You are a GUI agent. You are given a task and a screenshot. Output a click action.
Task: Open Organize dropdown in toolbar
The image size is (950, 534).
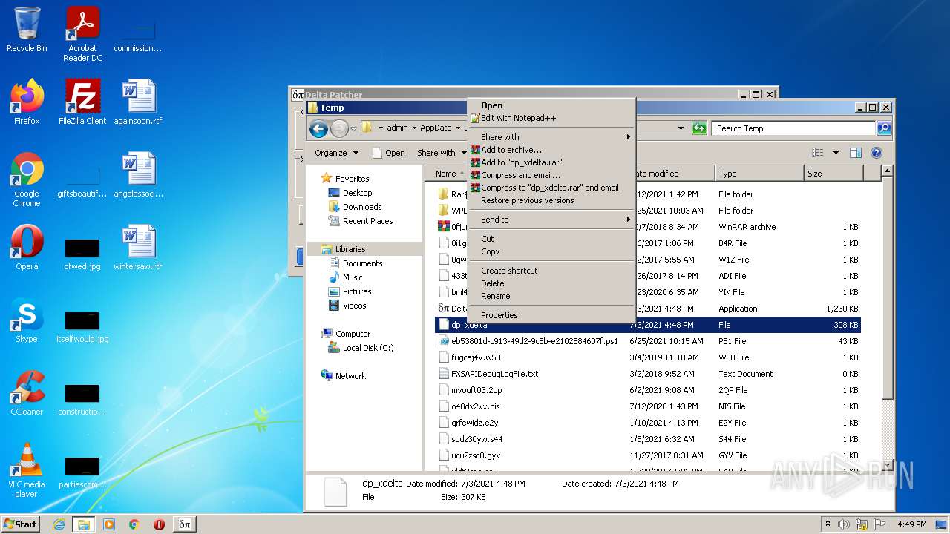click(336, 153)
